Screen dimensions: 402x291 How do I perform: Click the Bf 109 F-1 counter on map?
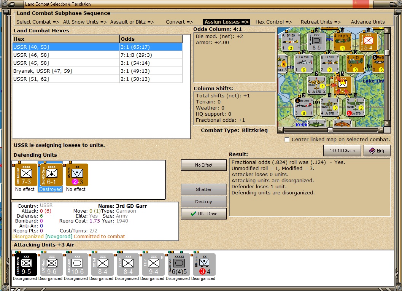(x=291, y=41)
